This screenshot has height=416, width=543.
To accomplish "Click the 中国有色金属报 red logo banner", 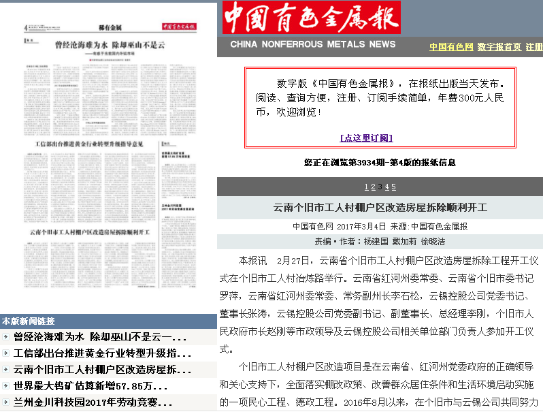I will [x=311, y=18].
